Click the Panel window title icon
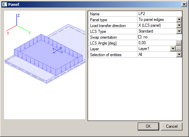This screenshot has width=189, height=137. pos(4,4)
